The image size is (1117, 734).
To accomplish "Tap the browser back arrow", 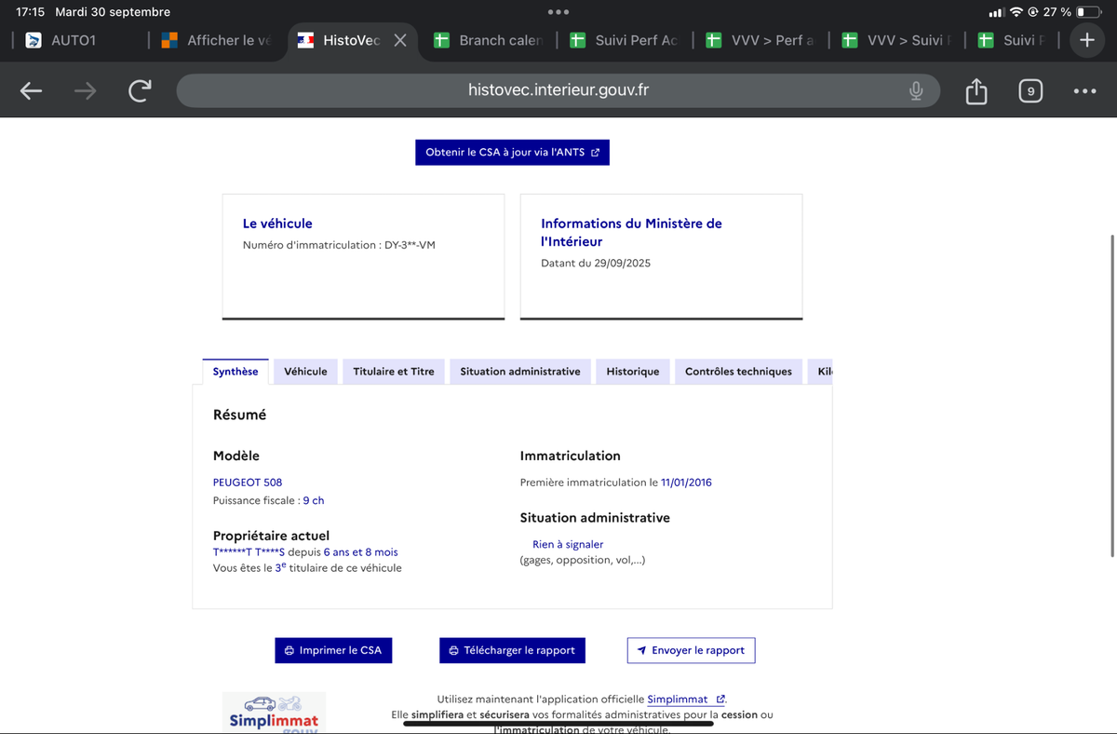I will [32, 90].
